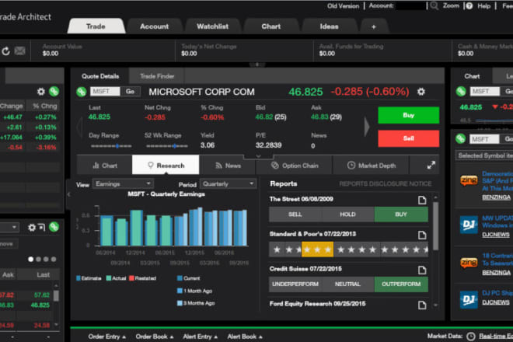This screenshot has width=513, height=342.
Task: Open the Option Chain tab
Action: coord(295,166)
